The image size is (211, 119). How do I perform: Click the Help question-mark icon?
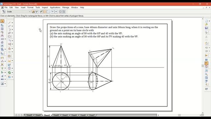pyautogui.click(x=206, y=89)
